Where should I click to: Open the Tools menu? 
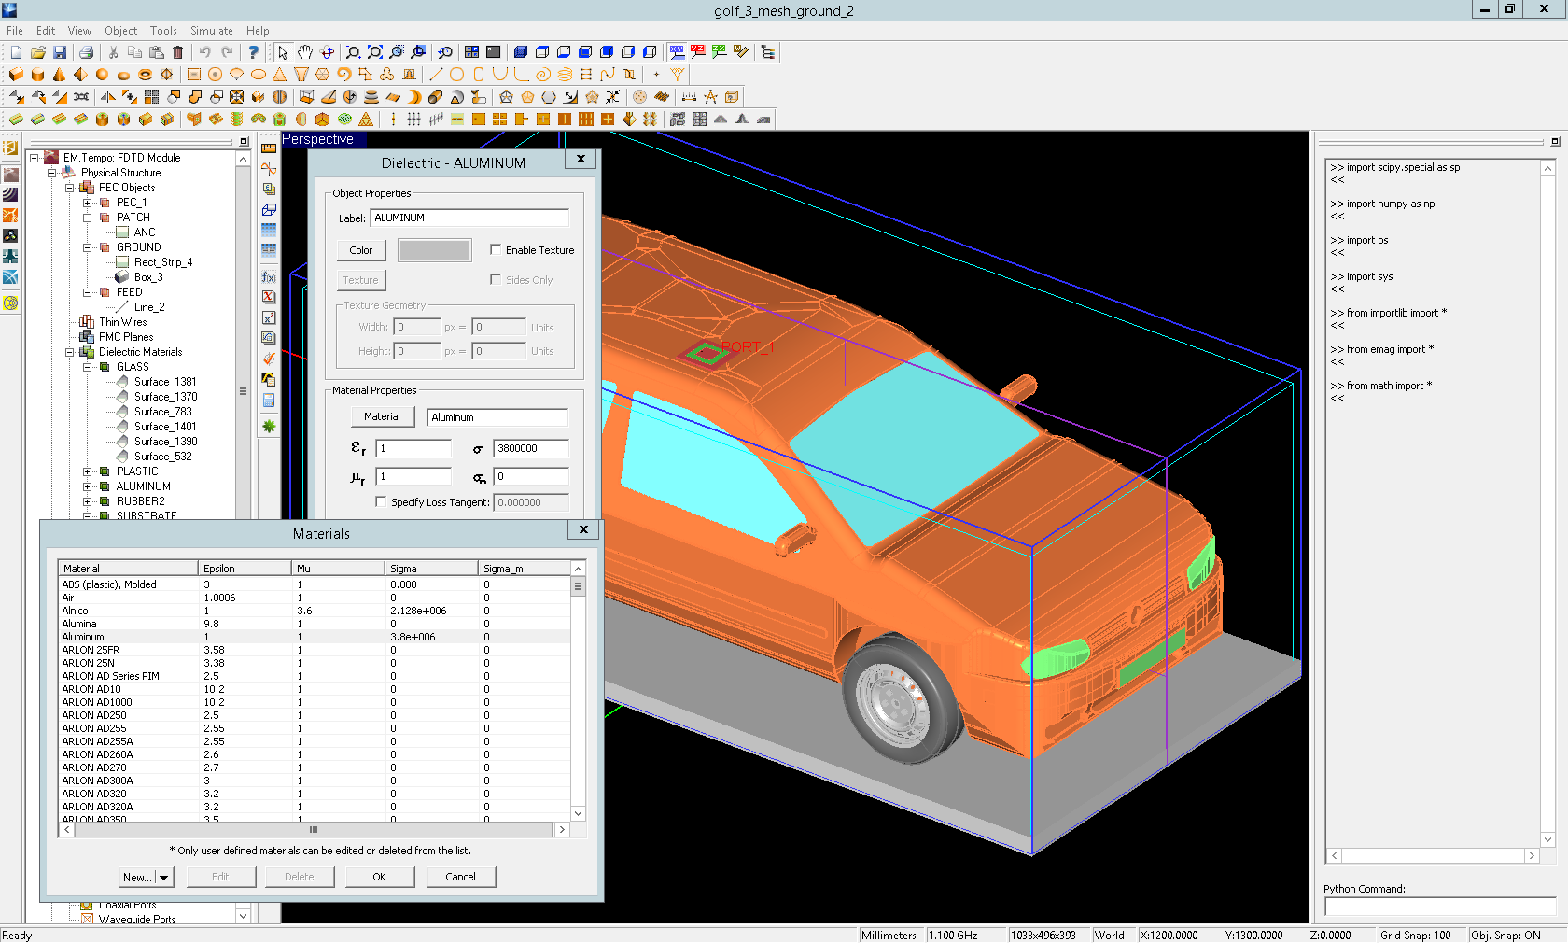pyautogui.click(x=163, y=31)
